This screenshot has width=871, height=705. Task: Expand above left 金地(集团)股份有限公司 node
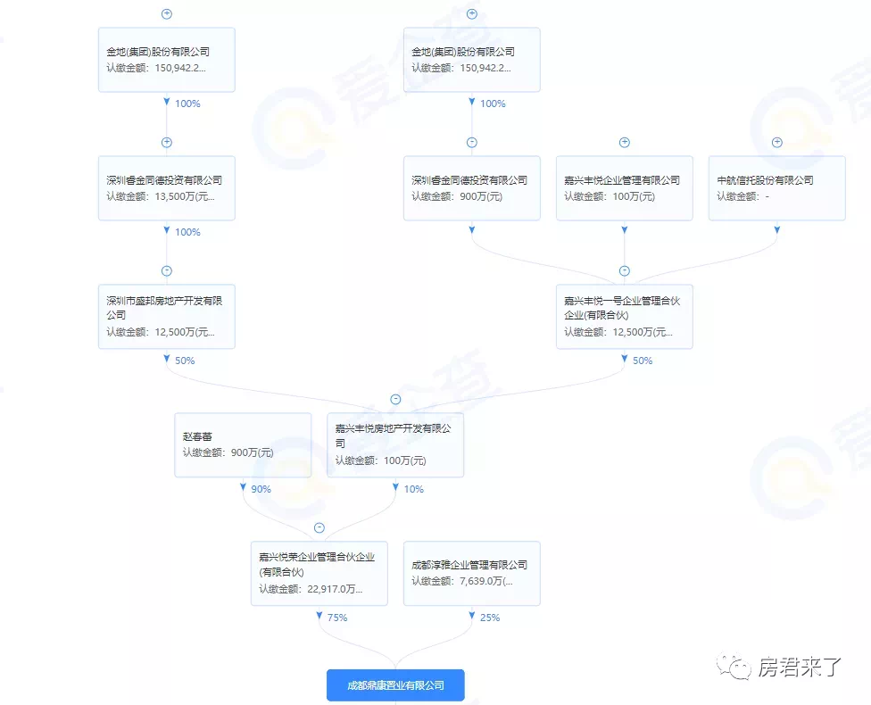[x=167, y=14]
